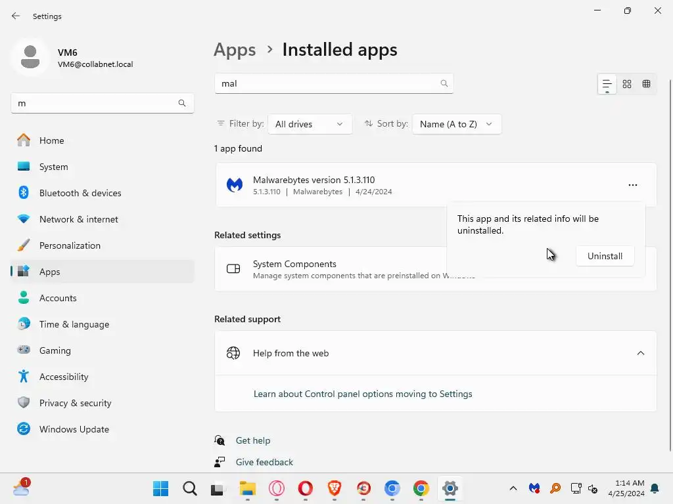This screenshot has width=673, height=504.
Task: Select Apps in the sidebar
Action: [102, 272]
